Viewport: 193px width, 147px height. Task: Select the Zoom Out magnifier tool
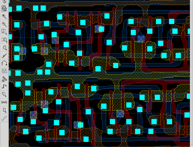(x=4, y=24)
